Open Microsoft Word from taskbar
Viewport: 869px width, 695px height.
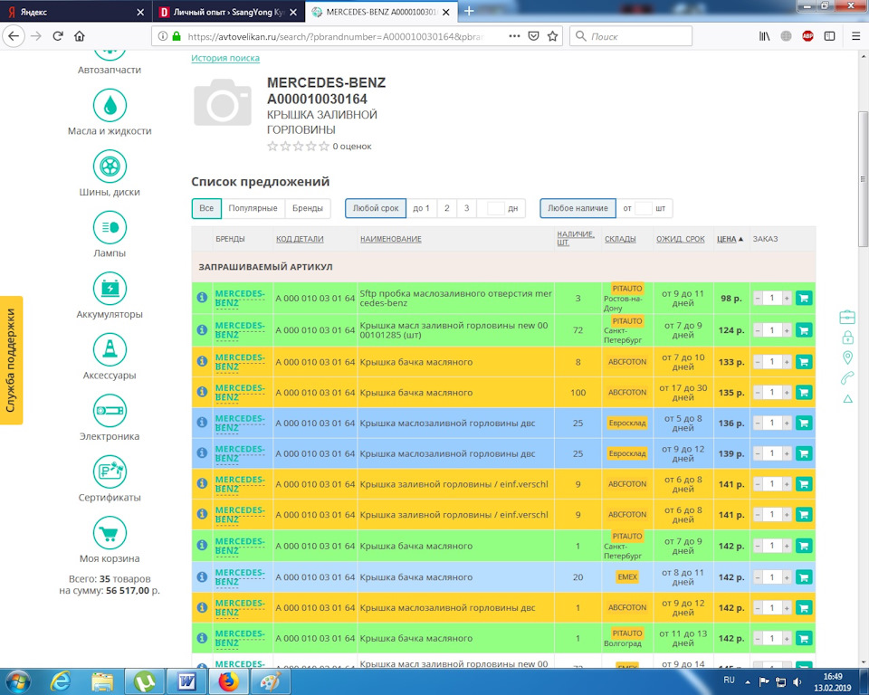(x=186, y=681)
